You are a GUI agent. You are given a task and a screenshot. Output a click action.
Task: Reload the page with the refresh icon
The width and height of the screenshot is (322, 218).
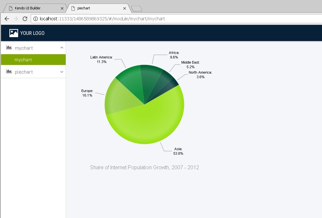pos(25,19)
